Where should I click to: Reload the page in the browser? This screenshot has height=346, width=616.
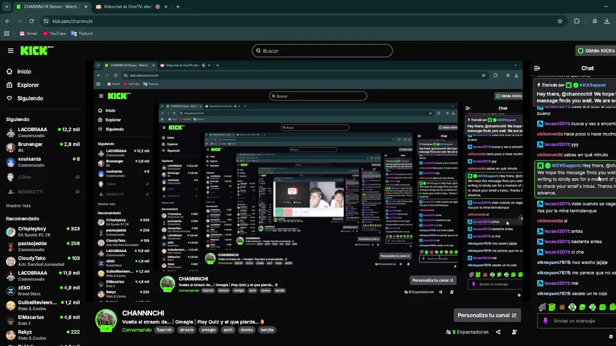tap(31, 21)
